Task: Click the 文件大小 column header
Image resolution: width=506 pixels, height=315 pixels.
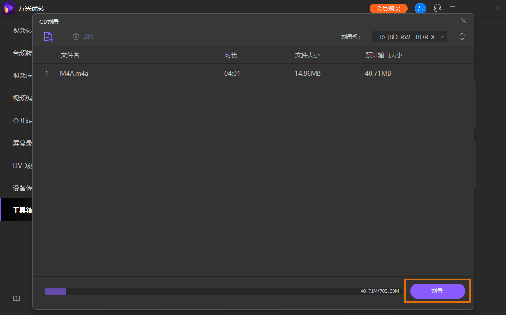Action: [308, 55]
